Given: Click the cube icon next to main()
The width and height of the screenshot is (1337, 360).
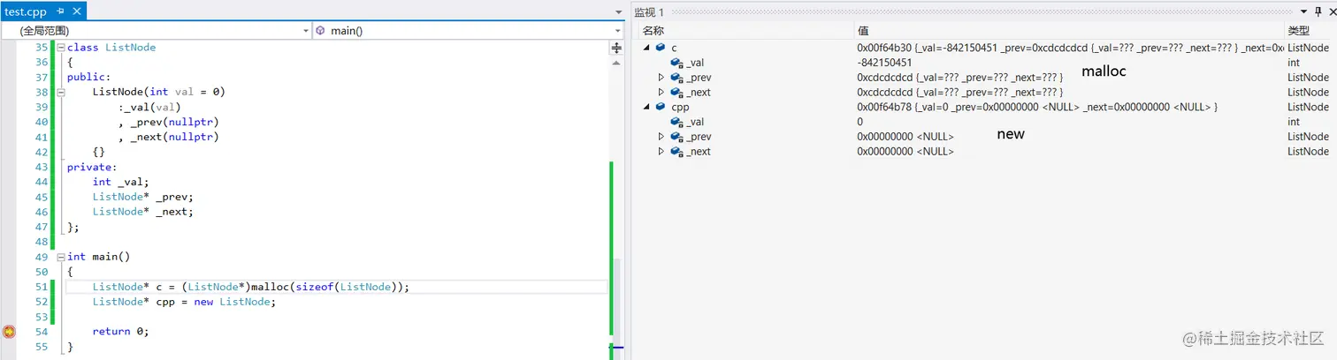Looking at the screenshot, I should point(320,31).
